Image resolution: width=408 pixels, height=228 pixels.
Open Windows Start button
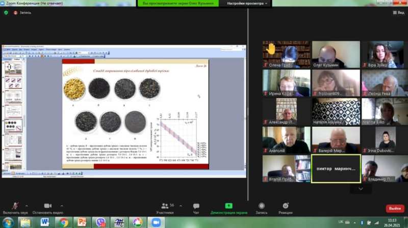pyautogui.click(x=8, y=222)
